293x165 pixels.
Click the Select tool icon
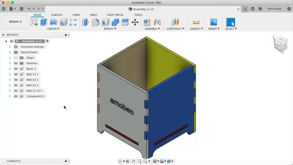(231, 22)
